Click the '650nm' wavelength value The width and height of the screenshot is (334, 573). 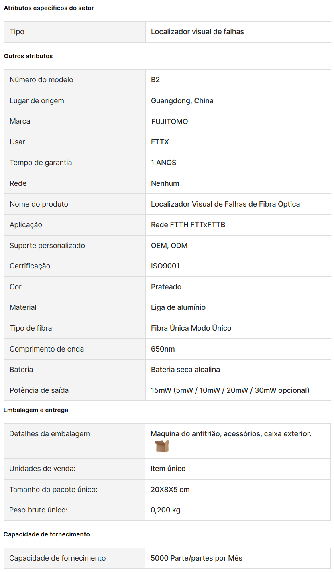(x=163, y=349)
